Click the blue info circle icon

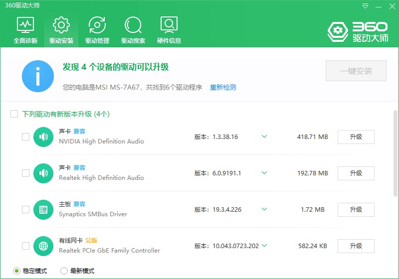[38, 76]
